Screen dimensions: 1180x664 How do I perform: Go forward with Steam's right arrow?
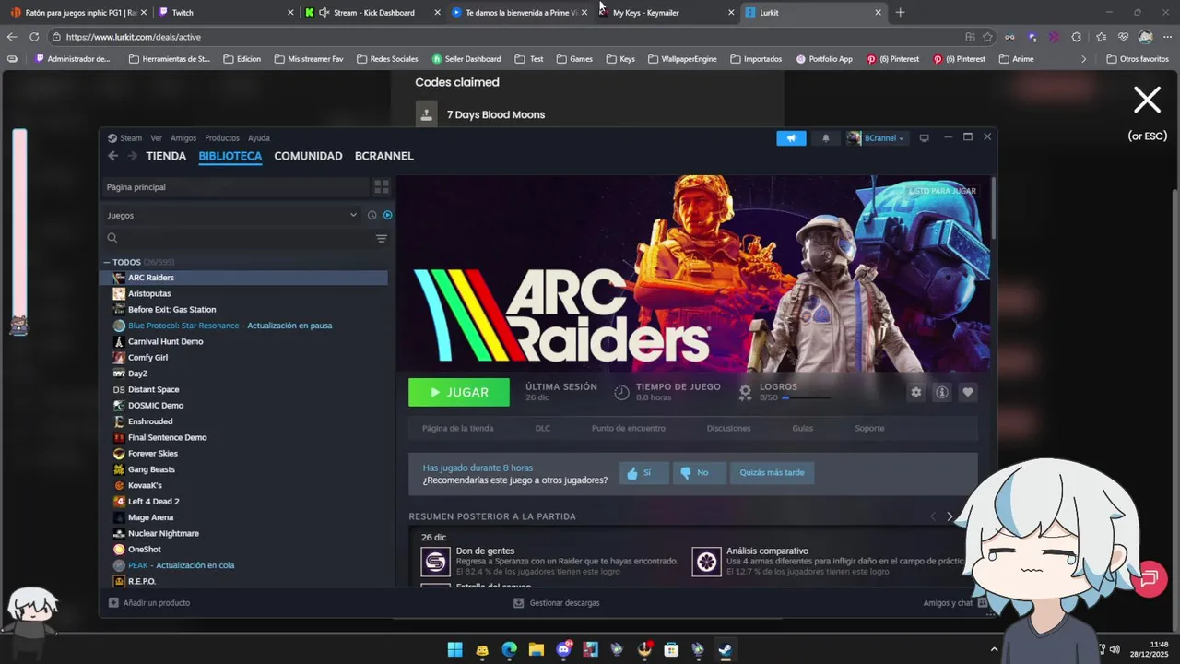pyautogui.click(x=132, y=156)
